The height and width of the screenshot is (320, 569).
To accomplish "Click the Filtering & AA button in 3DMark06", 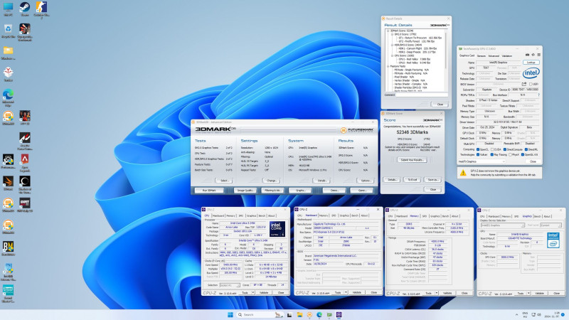I will 272,190.
